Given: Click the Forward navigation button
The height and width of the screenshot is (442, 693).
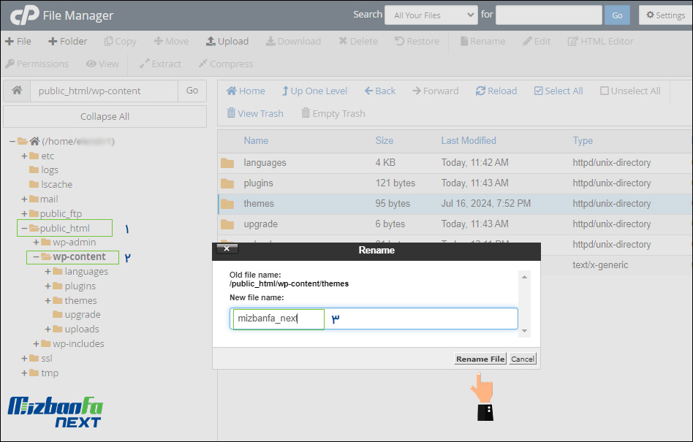Looking at the screenshot, I should (436, 91).
